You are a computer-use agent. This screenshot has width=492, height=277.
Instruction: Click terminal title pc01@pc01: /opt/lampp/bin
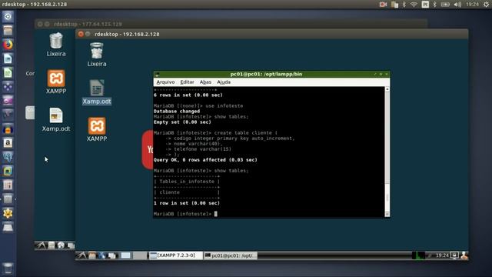click(266, 74)
